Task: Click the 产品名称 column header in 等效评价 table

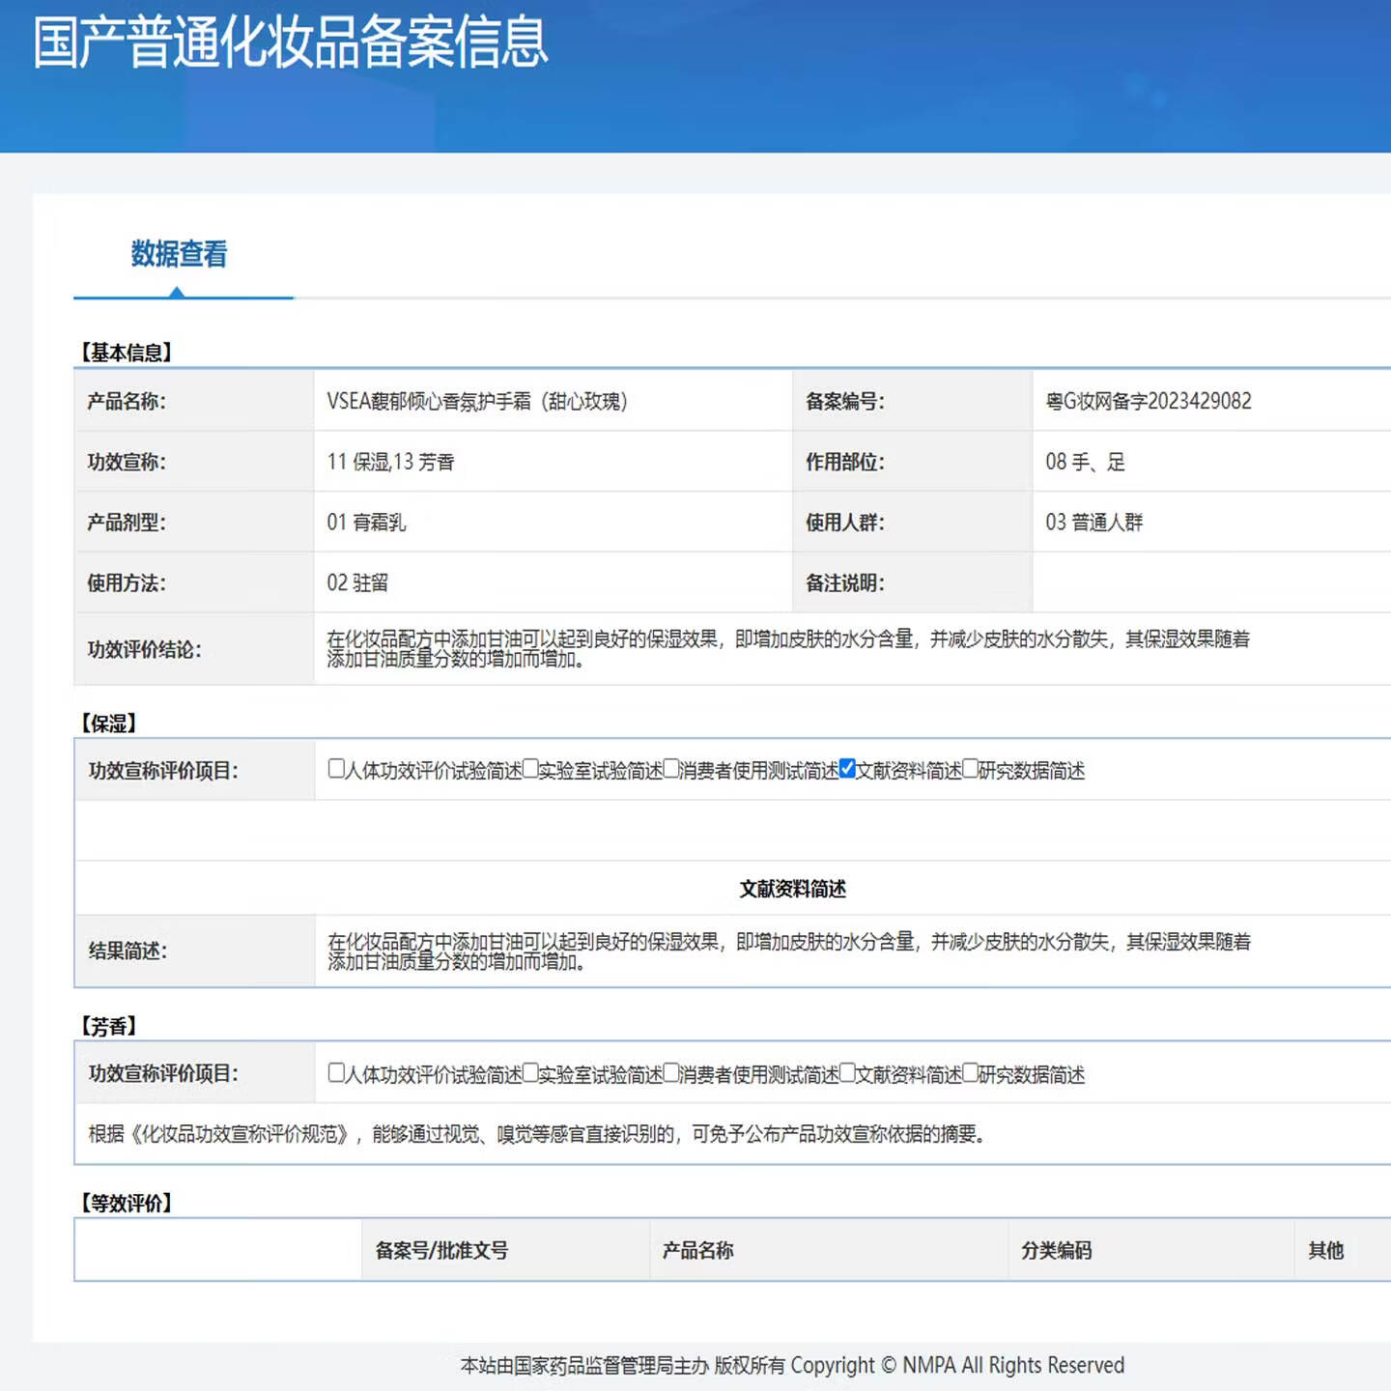Action: click(x=697, y=1251)
